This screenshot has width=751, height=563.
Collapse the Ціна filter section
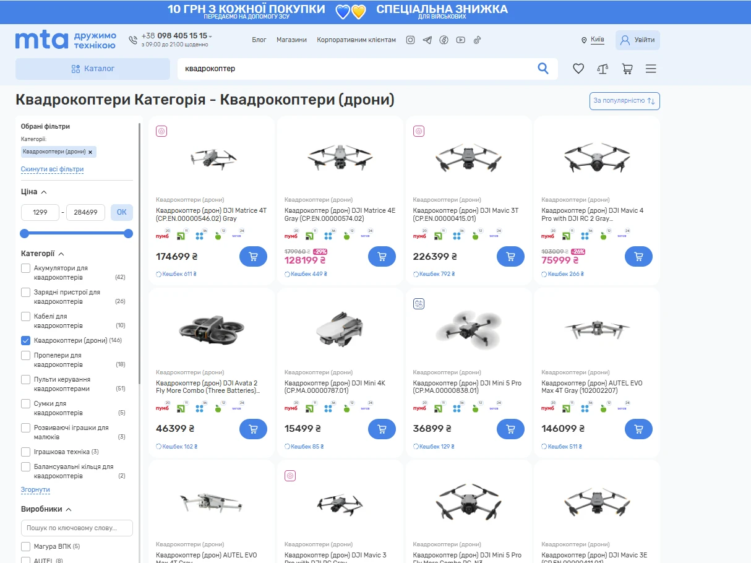click(x=44, y=192)
